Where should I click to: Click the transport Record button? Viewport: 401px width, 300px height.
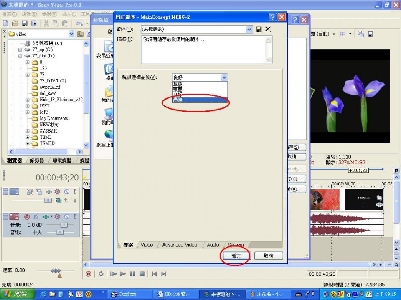(89, 274)
